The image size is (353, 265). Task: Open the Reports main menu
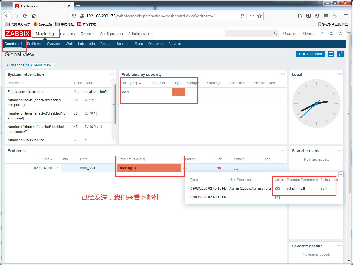87,34
